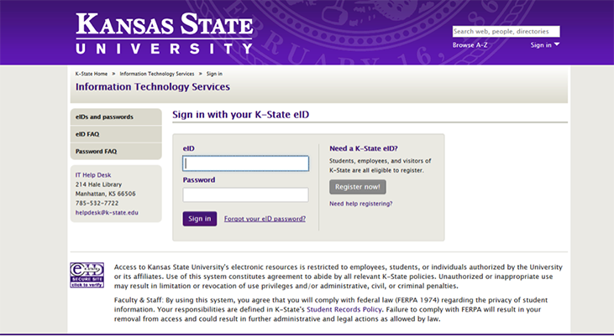Screen dimensions: 614x336
Task: Click the Information Technology Services heading
Action: [153, 87]
